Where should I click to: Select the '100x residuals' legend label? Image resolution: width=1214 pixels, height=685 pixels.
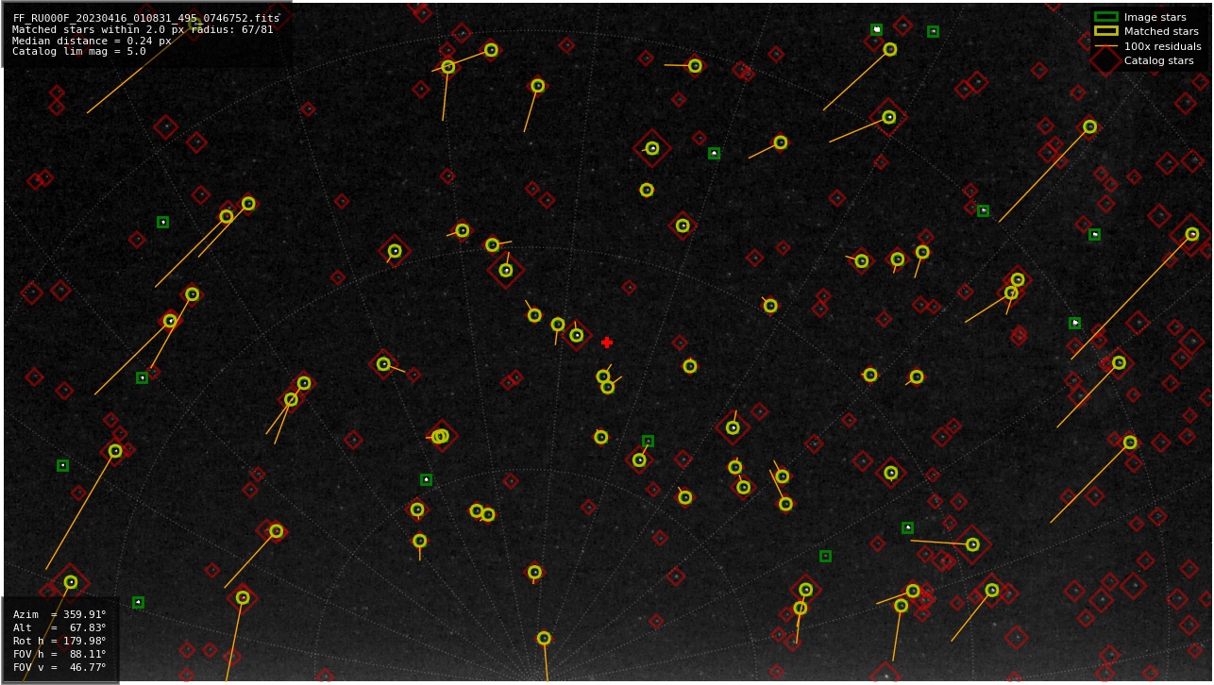[x=1162, y=46]
